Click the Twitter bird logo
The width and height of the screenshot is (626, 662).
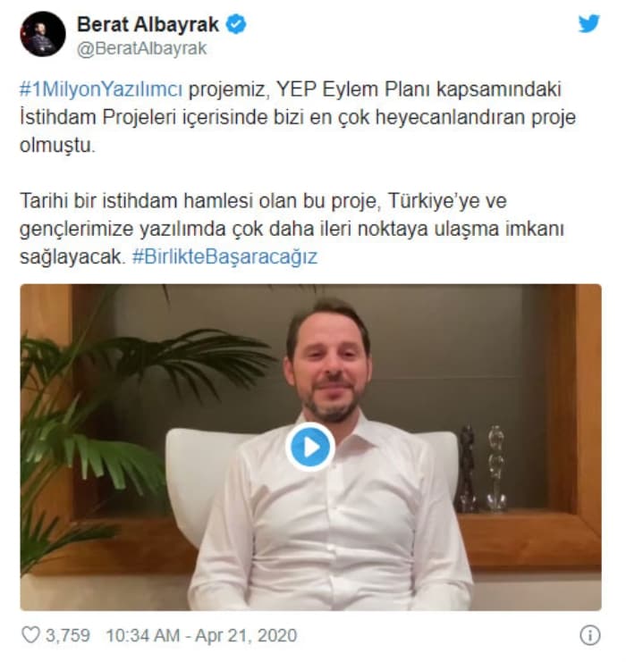588,24
